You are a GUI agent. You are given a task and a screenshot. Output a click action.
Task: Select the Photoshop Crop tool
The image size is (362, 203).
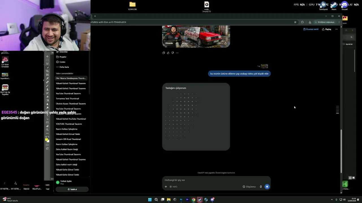point(47,71)
